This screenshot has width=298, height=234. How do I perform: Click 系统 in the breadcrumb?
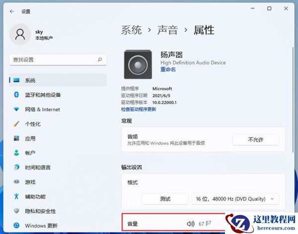(131, 30)
